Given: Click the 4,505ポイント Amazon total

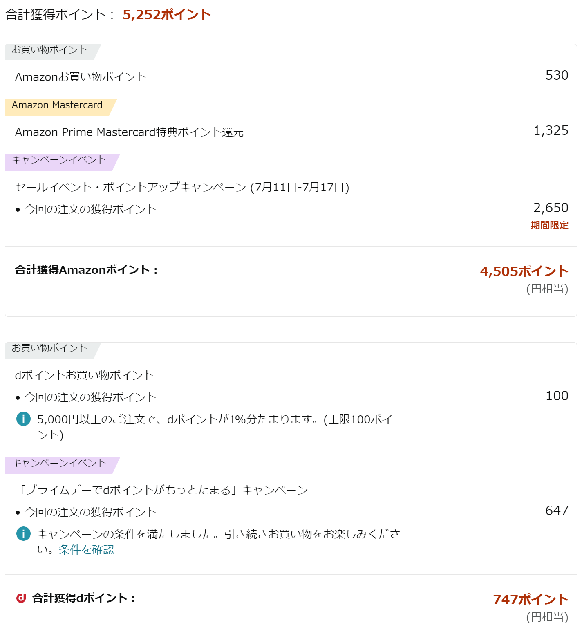Looking at the screenshot, I should pyautogui.click(x=524, y=271).
